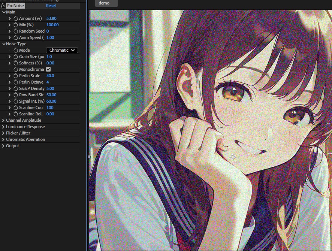The image size is (332, 251).
Task: Open the Mode dropdown showing Chromatic
Action: pyautogui.click(x=62, y=50)
